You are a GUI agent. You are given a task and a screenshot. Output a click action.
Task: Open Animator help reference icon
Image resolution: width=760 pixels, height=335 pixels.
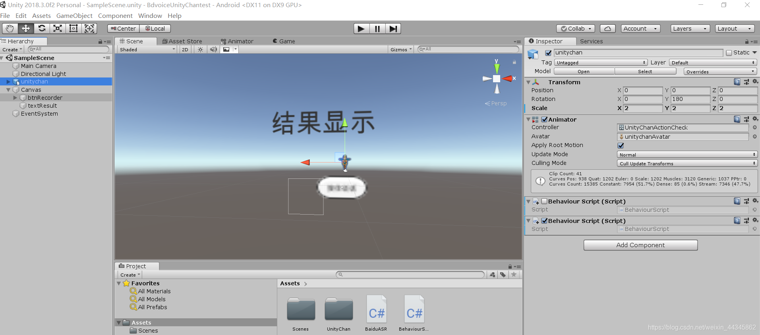(737, 119)
